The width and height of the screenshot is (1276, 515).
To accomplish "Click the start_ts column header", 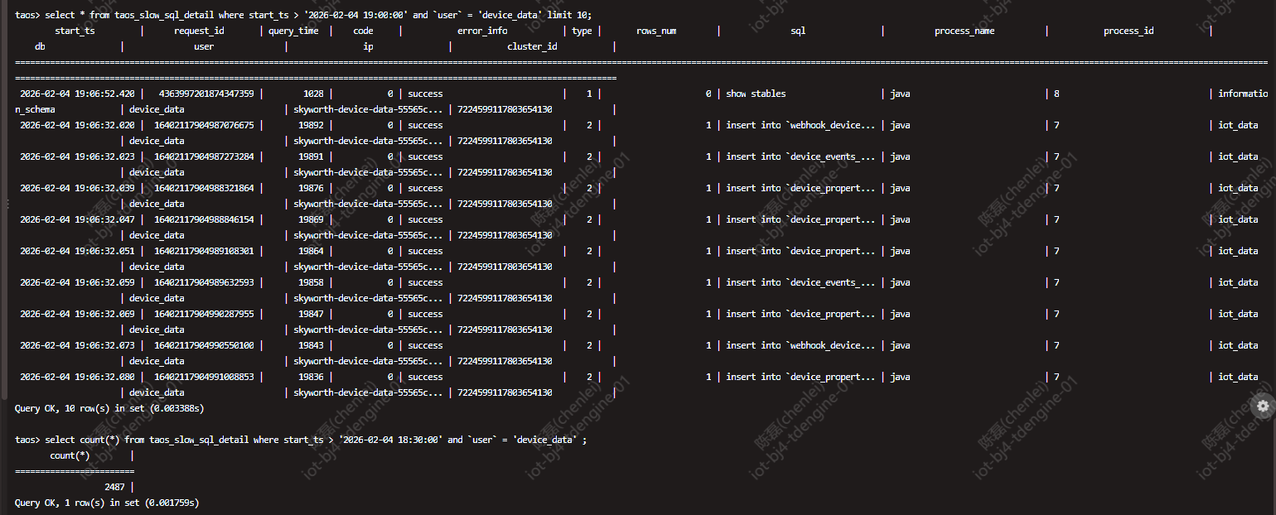I will 75,31.
